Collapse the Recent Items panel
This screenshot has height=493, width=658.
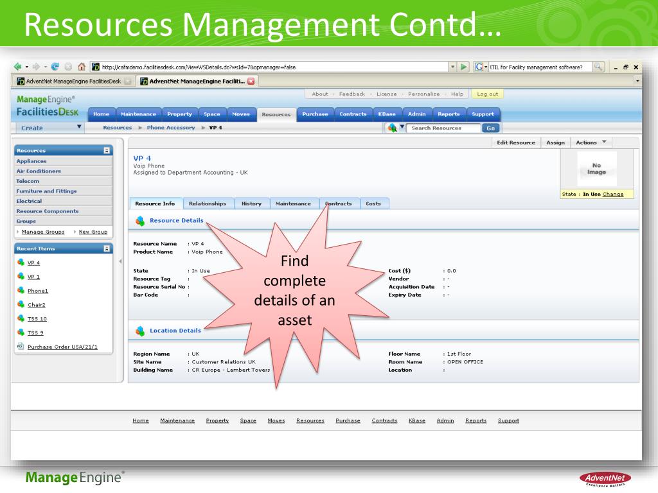pos(107,248)
